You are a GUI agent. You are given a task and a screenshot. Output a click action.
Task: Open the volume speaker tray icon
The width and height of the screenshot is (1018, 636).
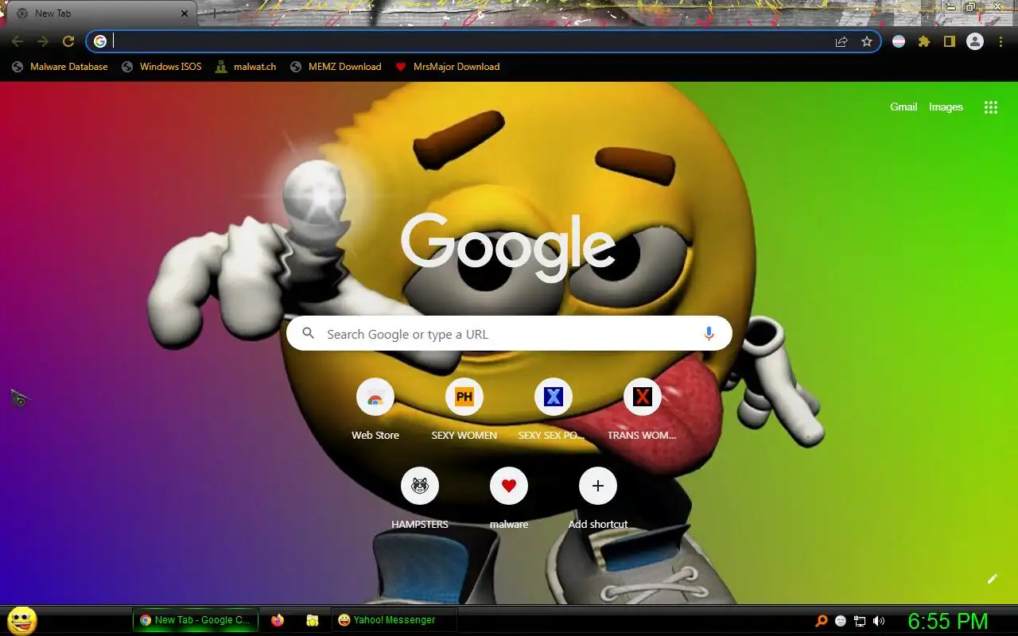click(x=879, y=621)
